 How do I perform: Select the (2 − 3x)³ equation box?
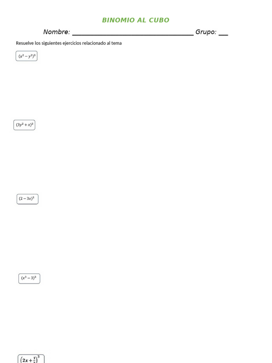(x=28, y=199)
